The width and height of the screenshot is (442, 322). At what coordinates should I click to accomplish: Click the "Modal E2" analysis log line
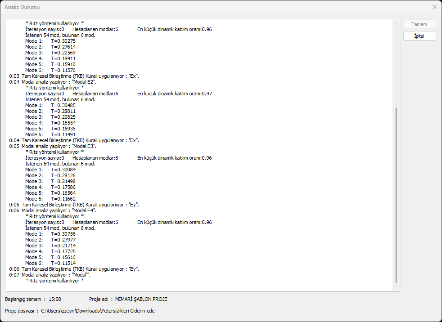tap(59, 82)
